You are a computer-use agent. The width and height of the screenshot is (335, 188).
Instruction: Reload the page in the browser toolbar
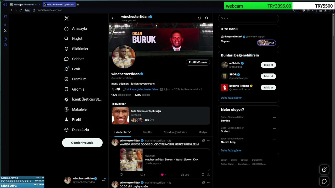[21, 10]
